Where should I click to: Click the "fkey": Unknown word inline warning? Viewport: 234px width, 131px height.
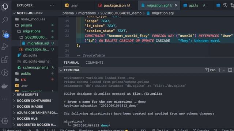point(199,41)
